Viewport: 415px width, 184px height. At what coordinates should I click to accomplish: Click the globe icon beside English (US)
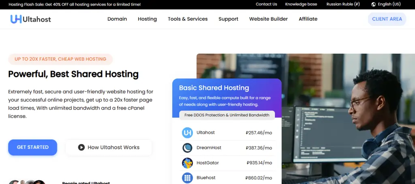373,4
